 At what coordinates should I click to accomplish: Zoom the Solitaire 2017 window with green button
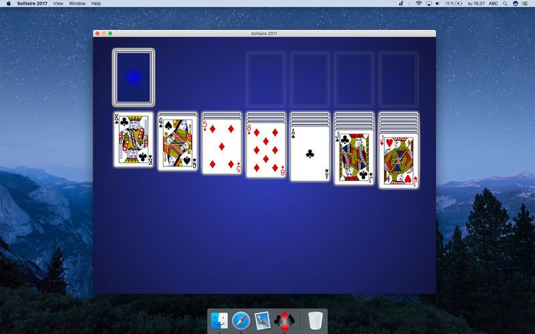click(x=110, y=33)
